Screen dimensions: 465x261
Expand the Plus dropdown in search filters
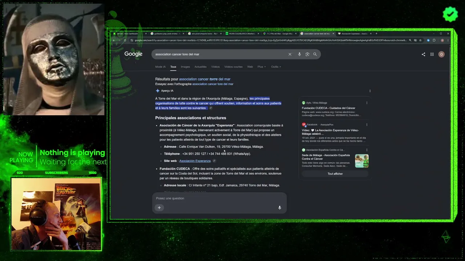(262, 67)
